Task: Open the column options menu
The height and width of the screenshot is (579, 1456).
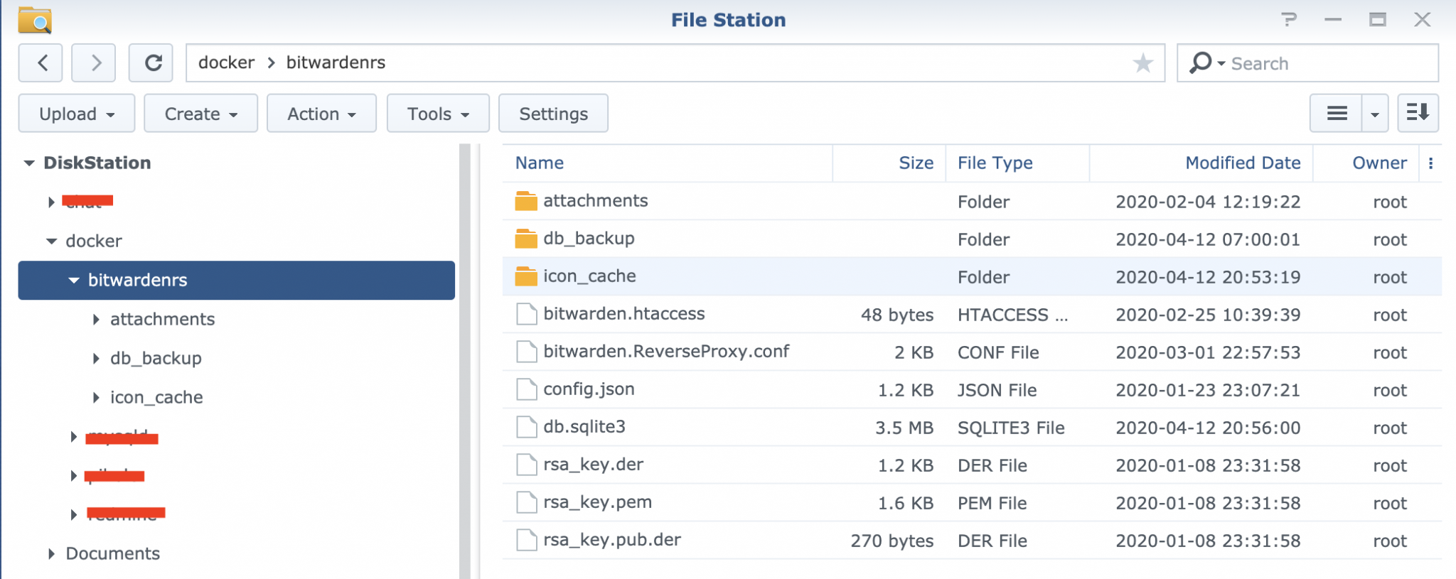Action: pyautogui.click(x=1430, y=163)
